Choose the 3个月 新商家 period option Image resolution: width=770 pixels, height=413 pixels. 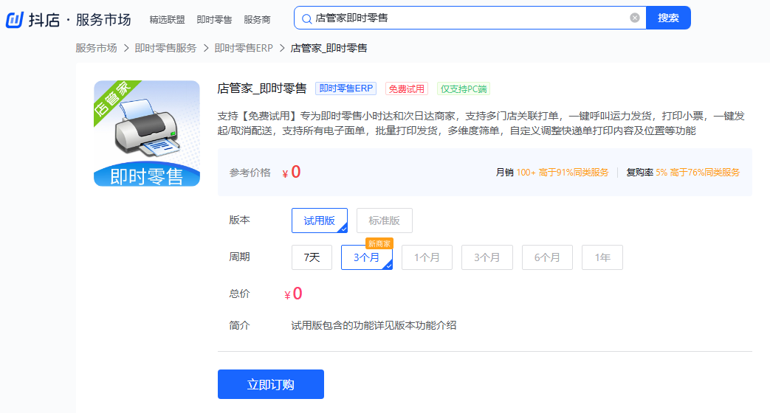point(366,257)
